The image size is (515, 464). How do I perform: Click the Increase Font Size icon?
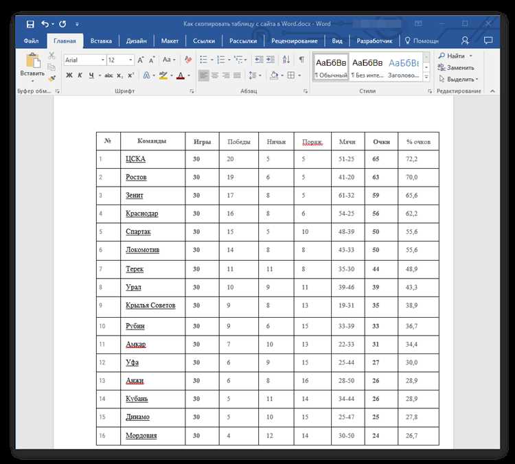(141, 60)
